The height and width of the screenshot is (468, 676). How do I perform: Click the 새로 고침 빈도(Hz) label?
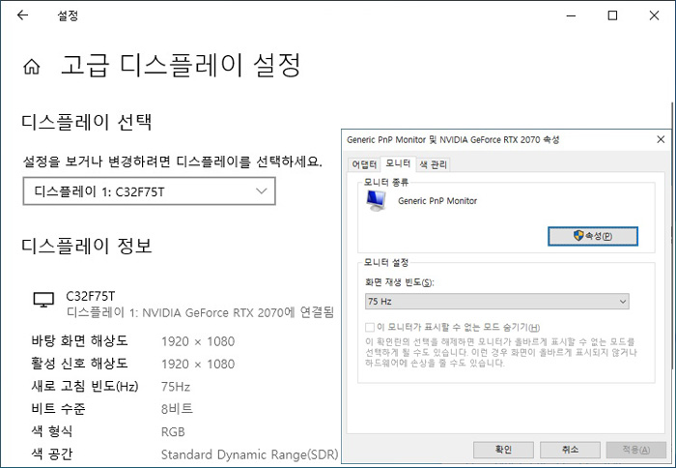[x=85, y=386]
